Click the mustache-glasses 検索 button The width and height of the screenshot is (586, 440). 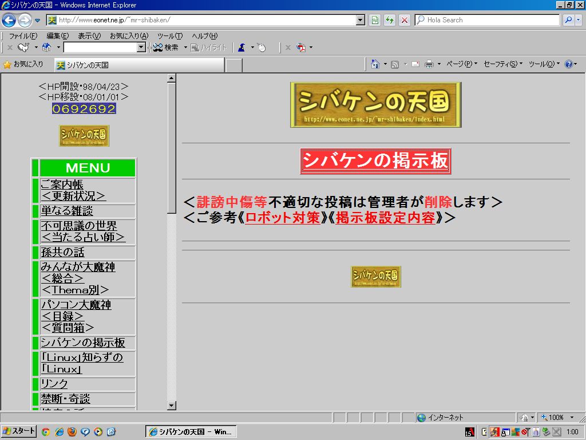click(x=165, y=48)
